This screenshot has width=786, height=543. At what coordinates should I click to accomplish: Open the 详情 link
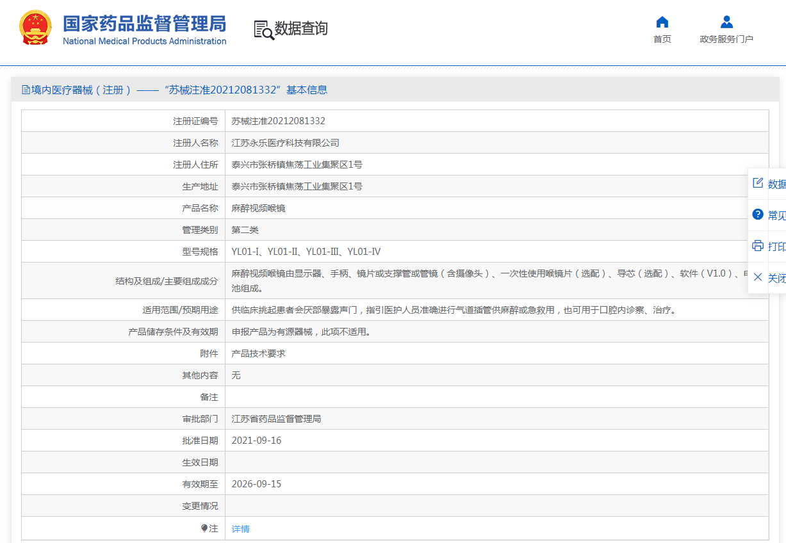240,529
